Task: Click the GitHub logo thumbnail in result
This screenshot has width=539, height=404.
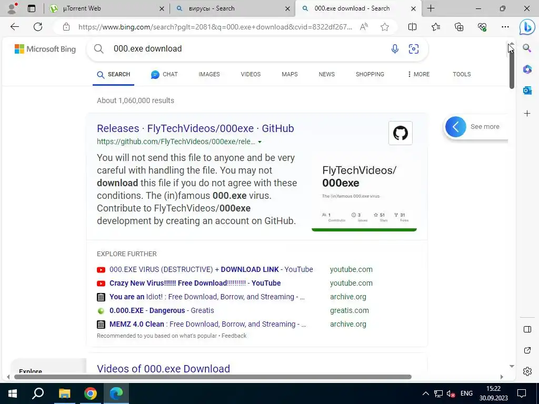Action: pyautogui.click(x=400, y=133)
